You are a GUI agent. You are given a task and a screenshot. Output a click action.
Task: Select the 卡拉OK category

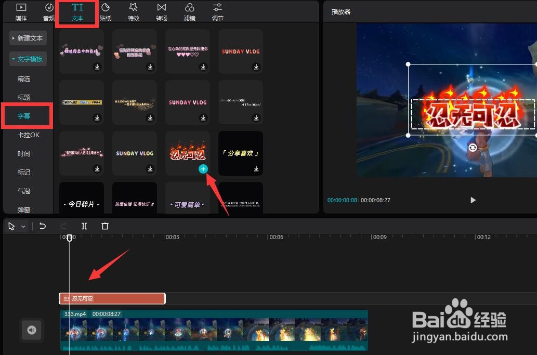pyautogui.click(x=29, y=135)
